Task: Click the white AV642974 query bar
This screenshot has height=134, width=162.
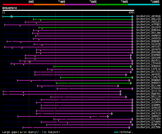Action: 68,10
